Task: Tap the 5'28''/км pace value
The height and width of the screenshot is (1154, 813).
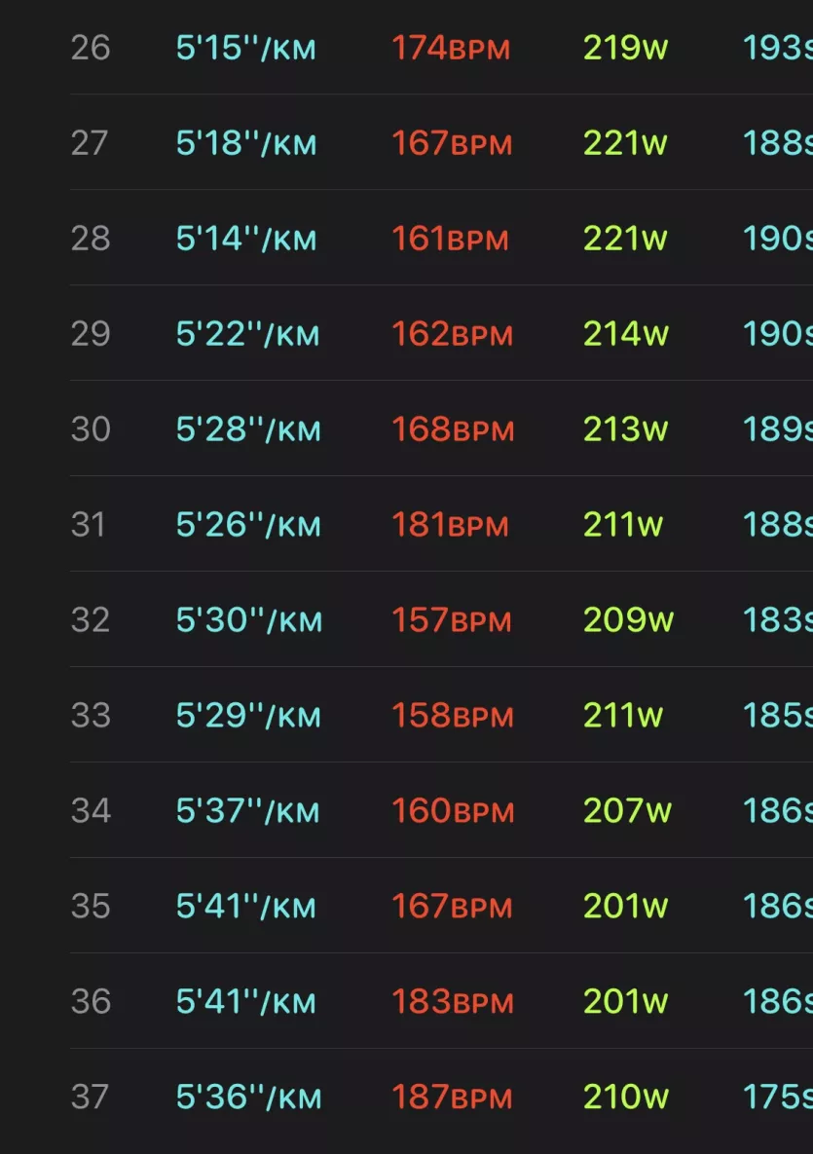Action: pyautogui.click(x=248, y=429)
